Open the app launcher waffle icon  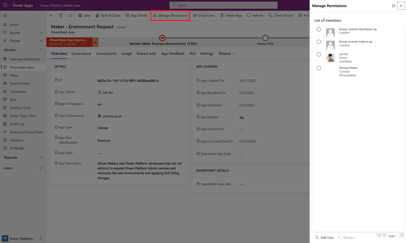click(5, 5)
